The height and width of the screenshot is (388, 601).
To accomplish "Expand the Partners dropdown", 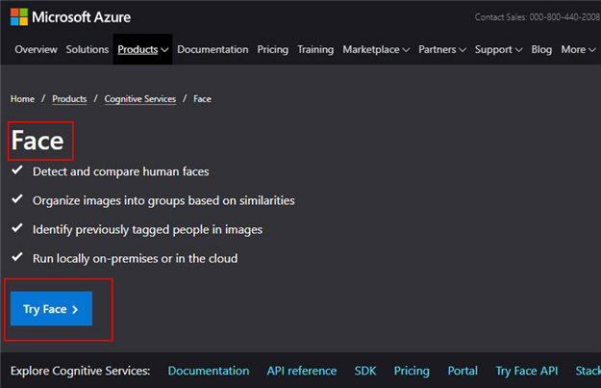I will point(442,49).
